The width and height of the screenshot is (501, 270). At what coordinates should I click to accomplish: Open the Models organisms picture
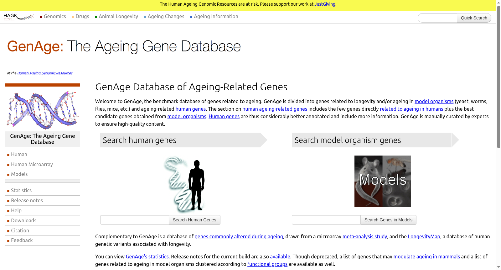coord(383,181)
